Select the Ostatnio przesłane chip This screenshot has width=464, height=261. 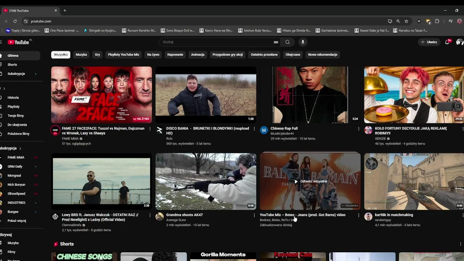click(264, 55)
